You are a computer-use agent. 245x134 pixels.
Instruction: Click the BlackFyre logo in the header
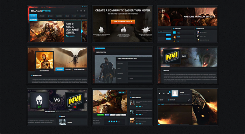click(x=41, y=11)
